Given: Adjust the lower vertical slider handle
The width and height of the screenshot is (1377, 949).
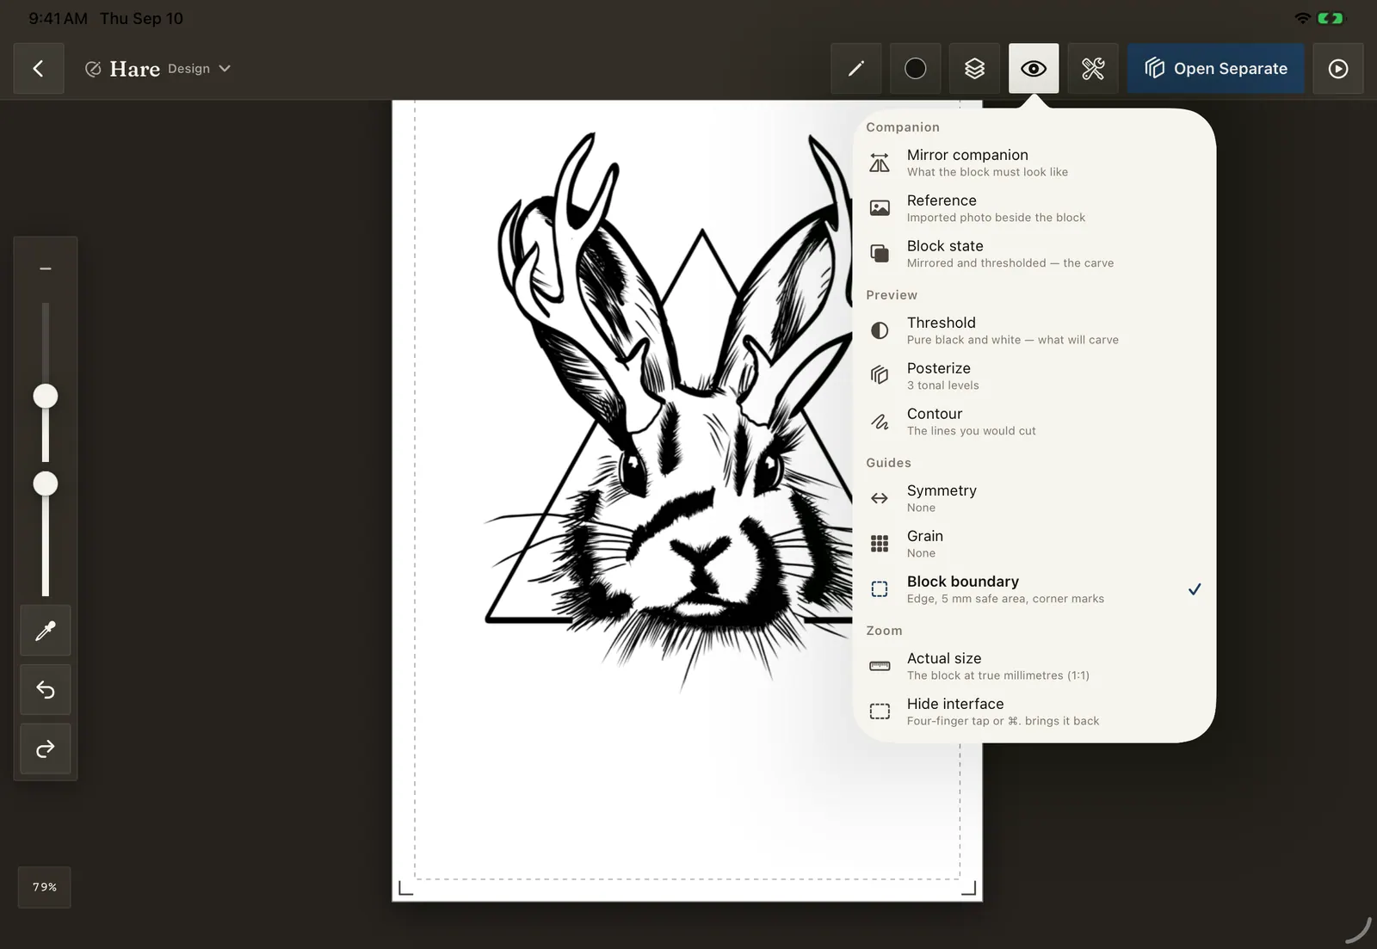Looking at the screenshot, I should coord(46,484).
